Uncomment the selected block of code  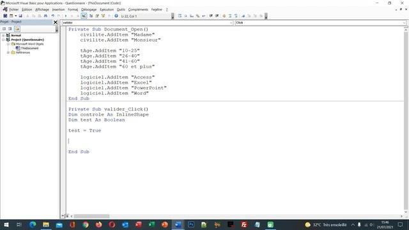click(236, 16)
